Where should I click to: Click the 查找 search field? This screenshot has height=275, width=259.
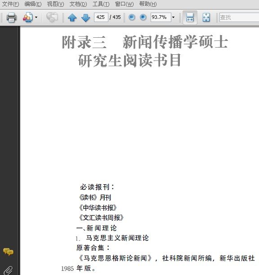[x=239, y=17]
